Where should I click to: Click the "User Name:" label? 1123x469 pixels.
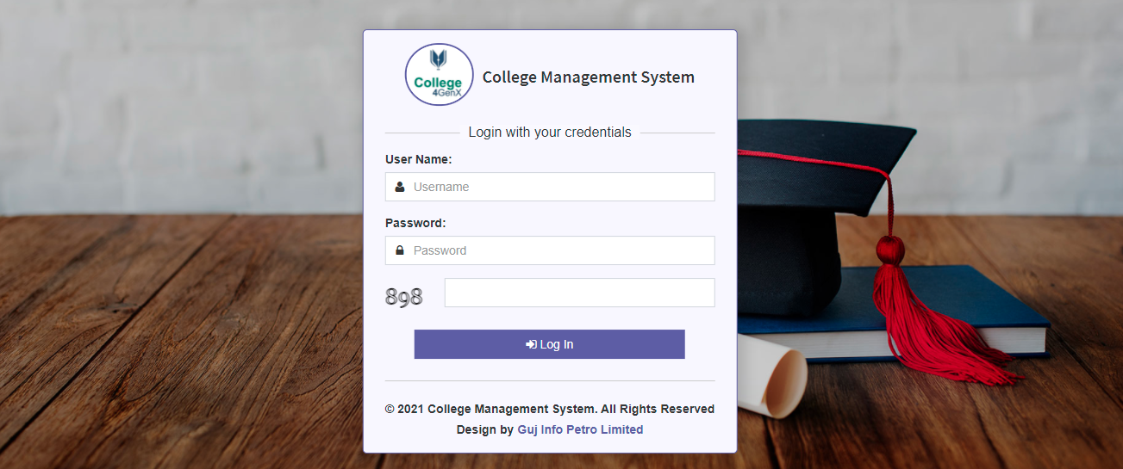(x=419, y=159)
